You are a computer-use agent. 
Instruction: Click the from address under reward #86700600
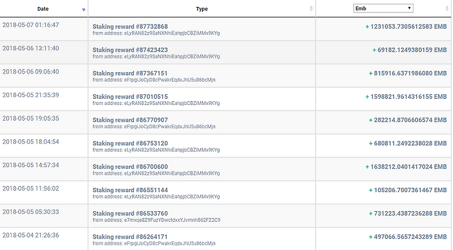click(x=156, y=173)
